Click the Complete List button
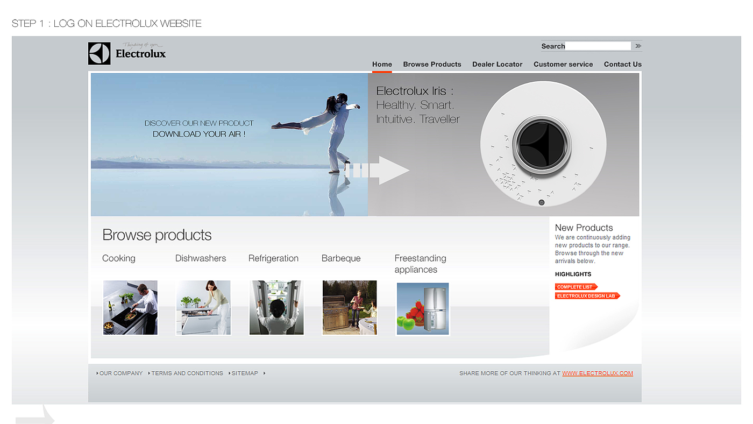 [x=576, y=287]
